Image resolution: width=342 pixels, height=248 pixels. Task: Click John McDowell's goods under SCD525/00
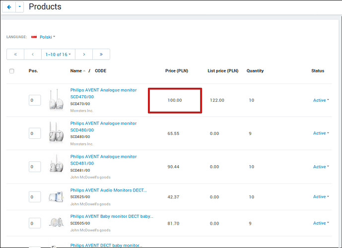coord(90,204)
